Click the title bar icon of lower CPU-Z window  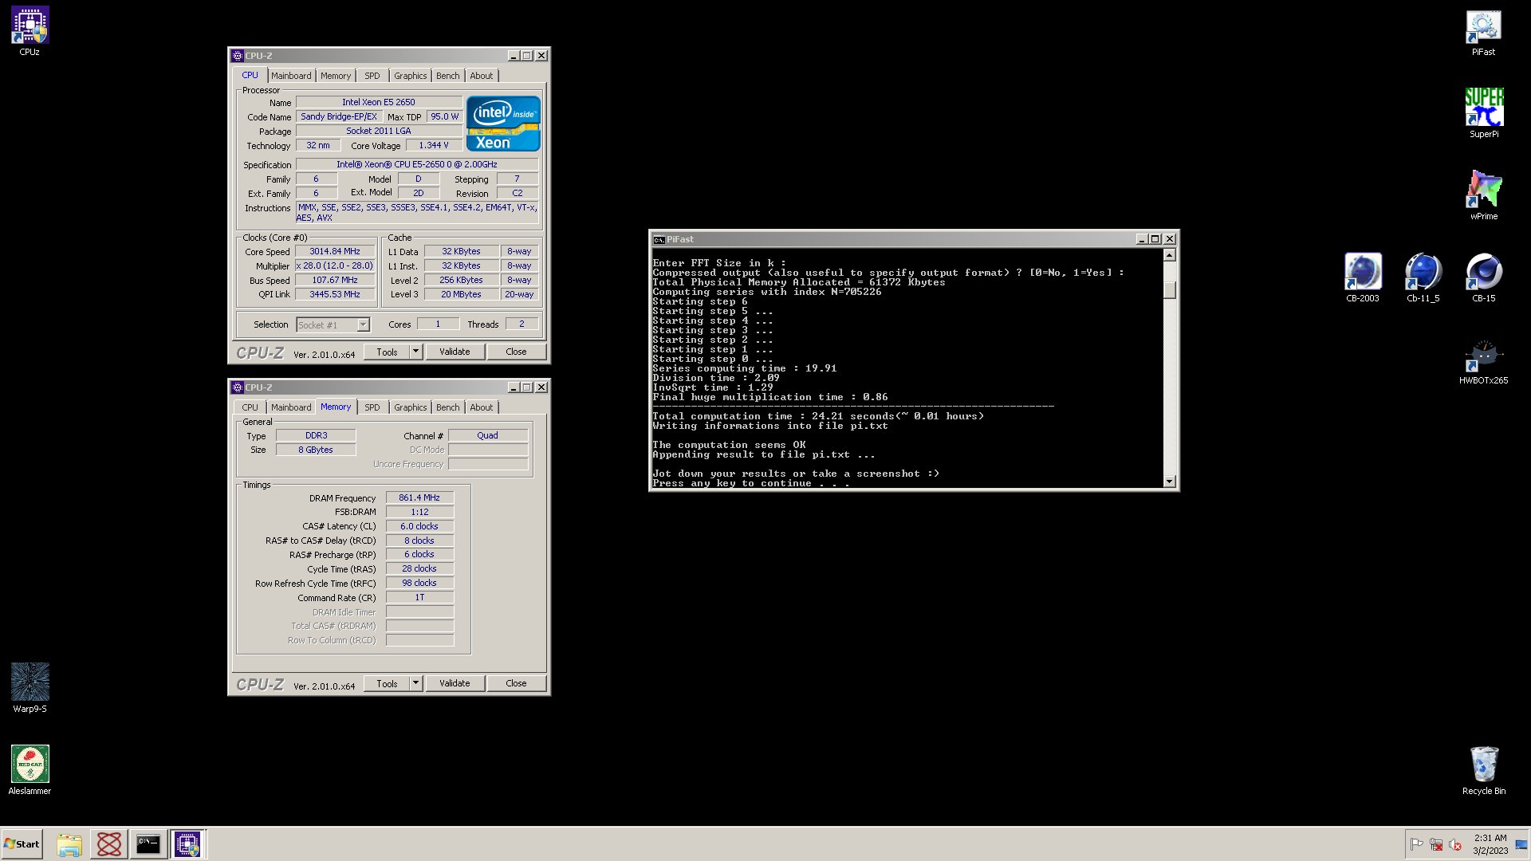pos(237,387)
